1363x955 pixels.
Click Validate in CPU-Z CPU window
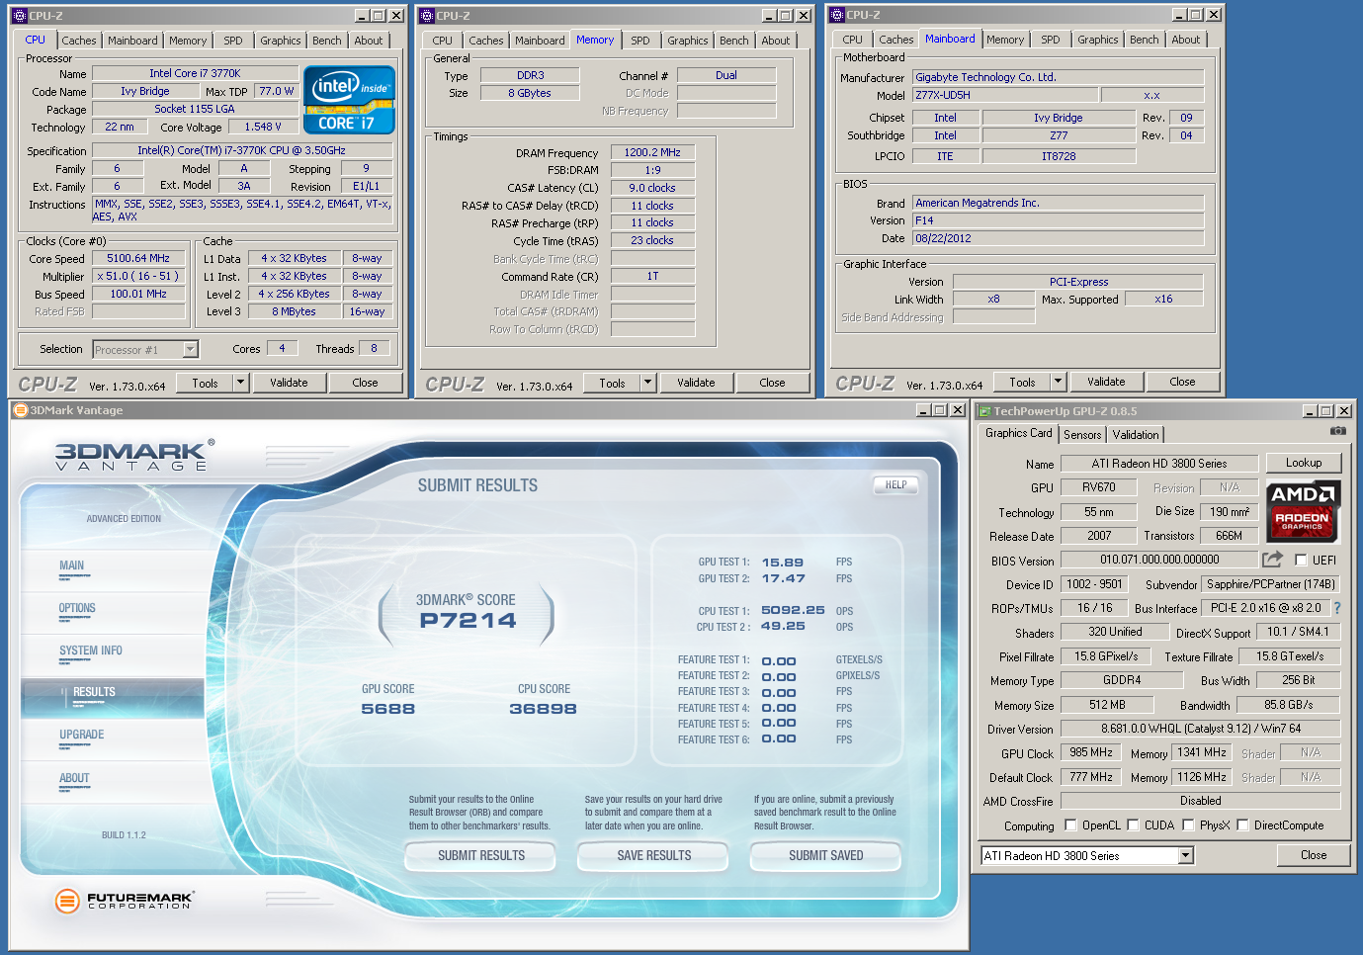tap(289, 383)
